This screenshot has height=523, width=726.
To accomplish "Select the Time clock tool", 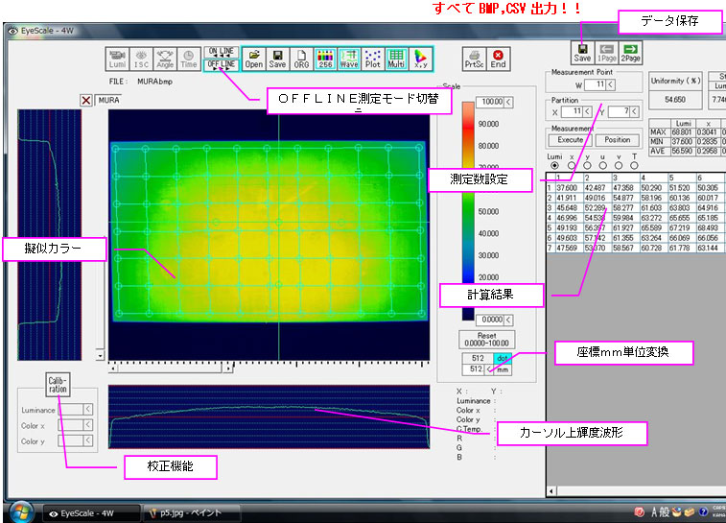I will tap(188, 59).
